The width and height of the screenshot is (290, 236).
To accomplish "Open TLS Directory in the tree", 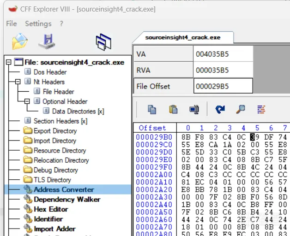I will pos(52,180).
